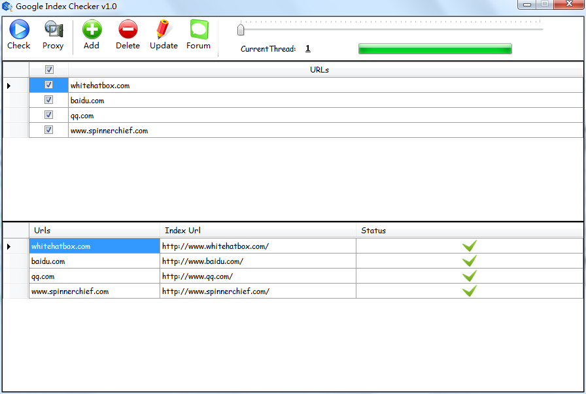Image resolution: width=586 pixels, height=394 pixels.
Task: Click the green checkmark for www.spinnerchief.com
Action: coord(469,291)
